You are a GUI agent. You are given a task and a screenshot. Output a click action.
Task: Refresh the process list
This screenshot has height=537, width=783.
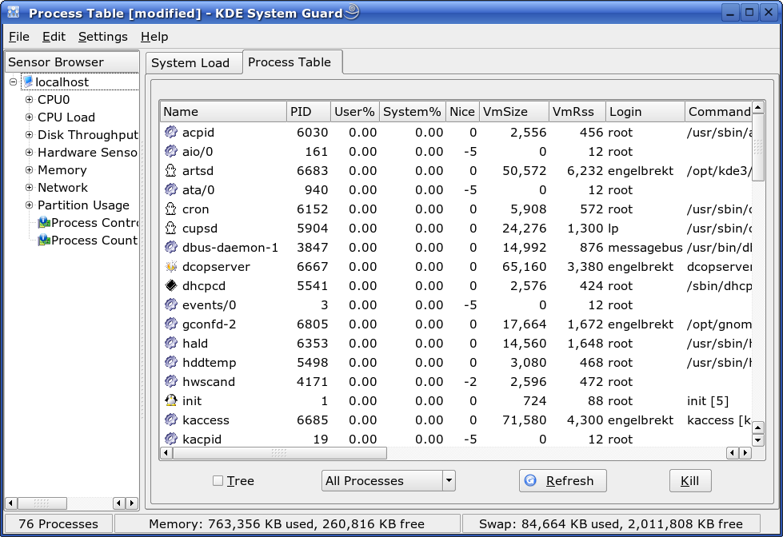coord(563,480)
